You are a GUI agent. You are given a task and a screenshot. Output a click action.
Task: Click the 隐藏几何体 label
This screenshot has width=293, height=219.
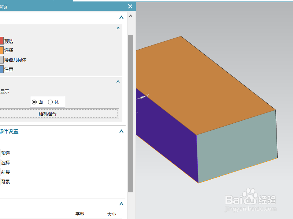(x=15, y=60)
